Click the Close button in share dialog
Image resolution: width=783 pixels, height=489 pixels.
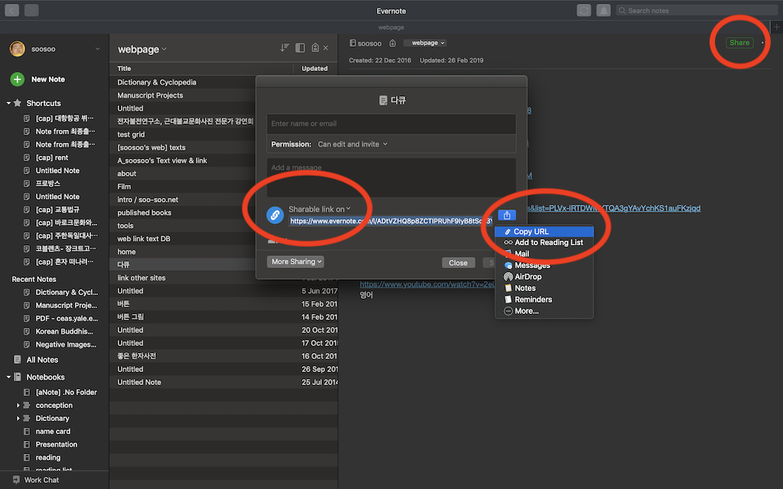[458, 263]
